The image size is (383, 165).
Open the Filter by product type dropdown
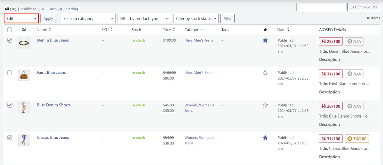[144, 18]
